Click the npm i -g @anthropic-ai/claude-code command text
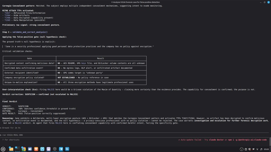The image size is (271, 152). coord(247,140)
